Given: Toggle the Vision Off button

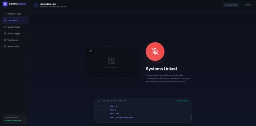Looking at the screenshot, I should (231, 5).
